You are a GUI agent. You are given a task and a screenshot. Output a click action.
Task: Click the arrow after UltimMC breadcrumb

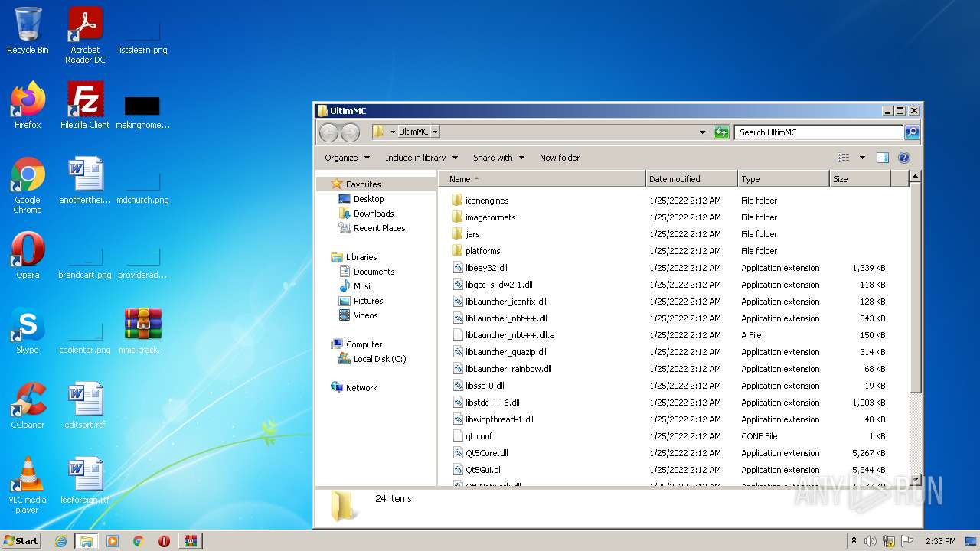coord(435,132)
